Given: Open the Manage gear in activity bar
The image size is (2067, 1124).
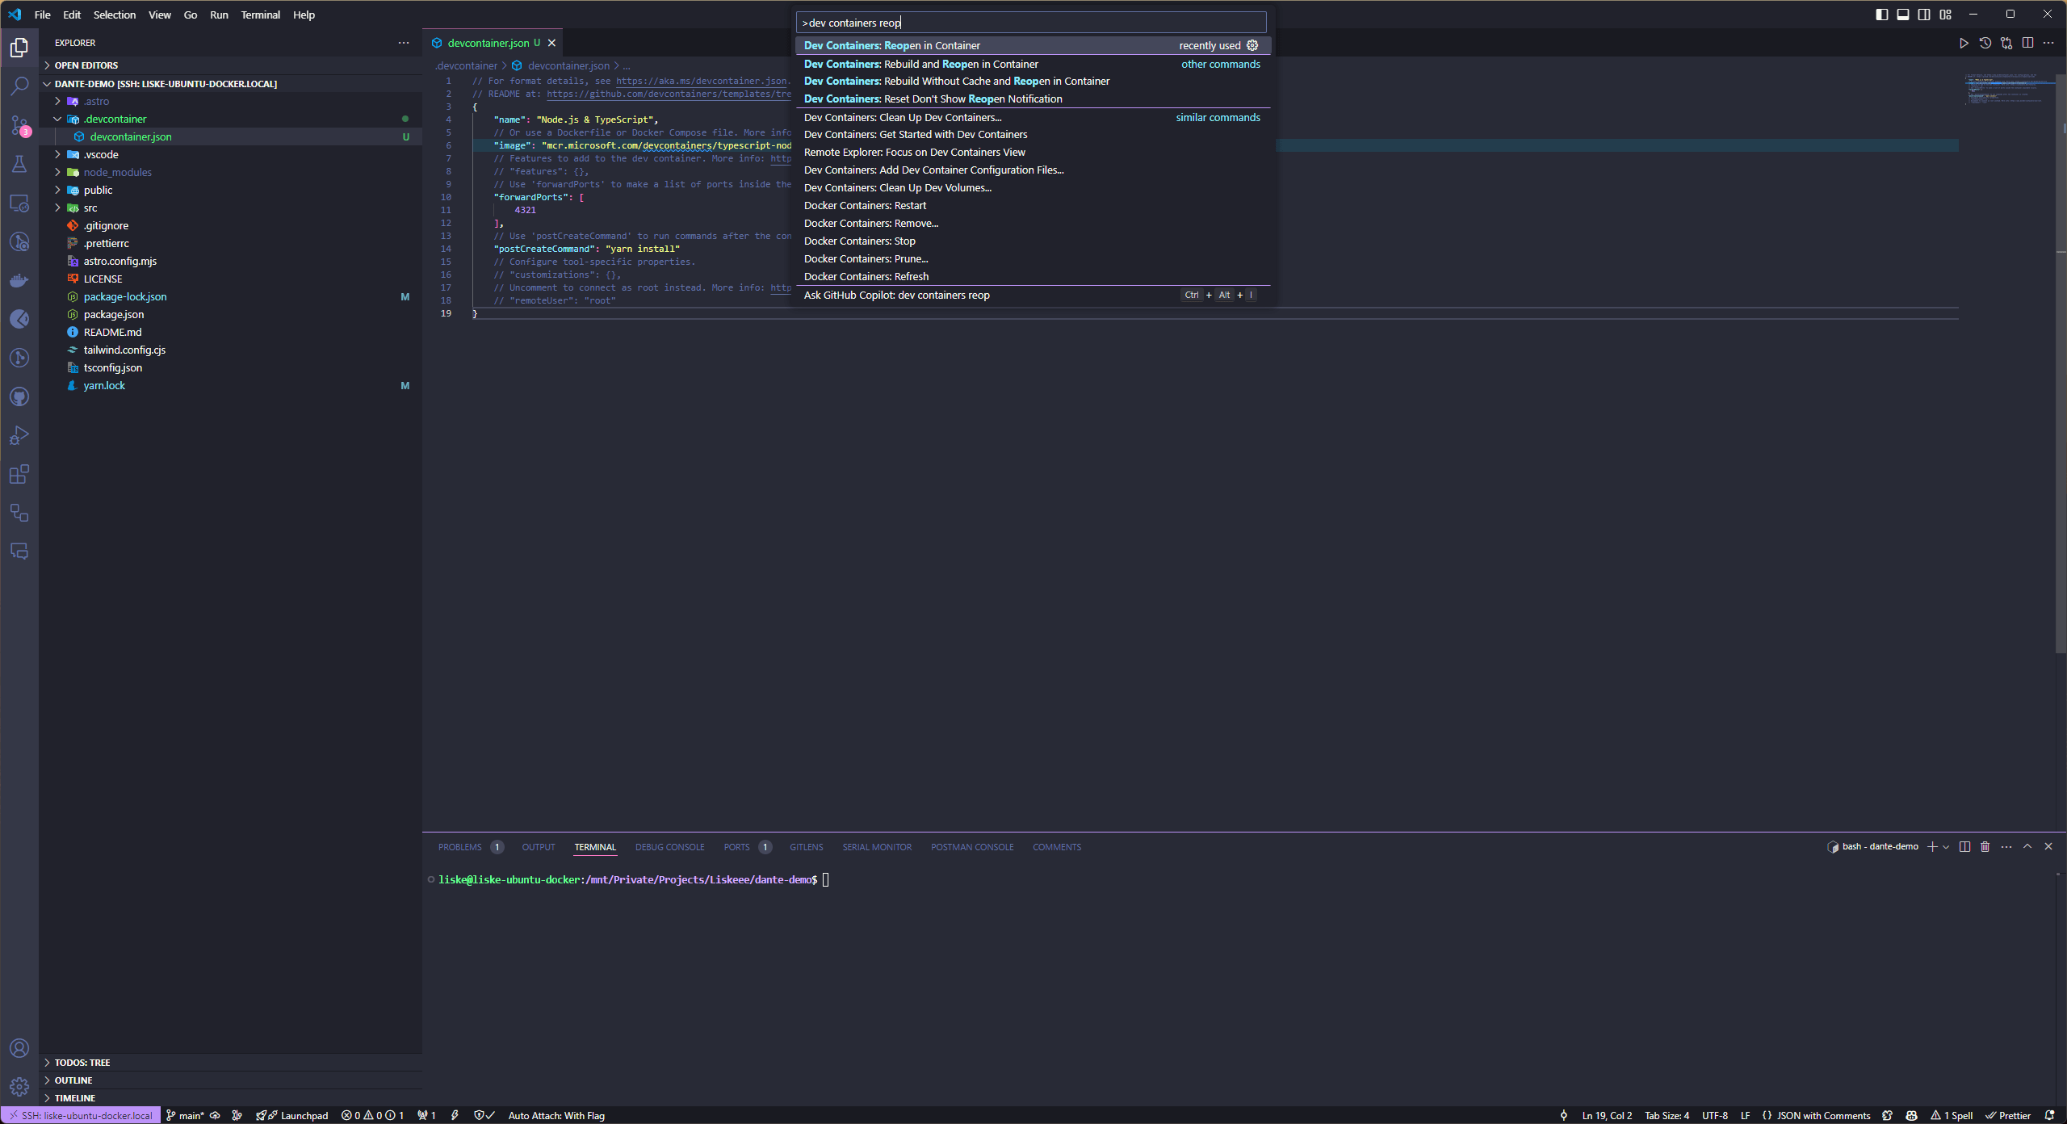Looking at the screenshot, I should [19, 1087].
